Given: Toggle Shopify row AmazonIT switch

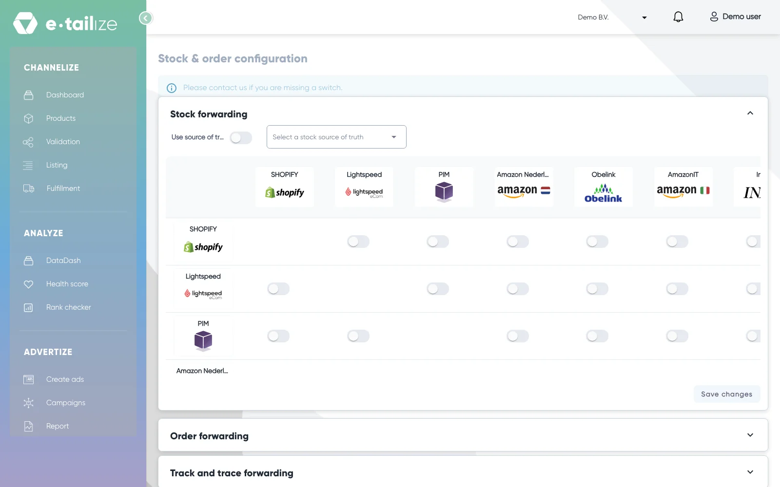Looking at the screenshot, I should pos(677,242).
